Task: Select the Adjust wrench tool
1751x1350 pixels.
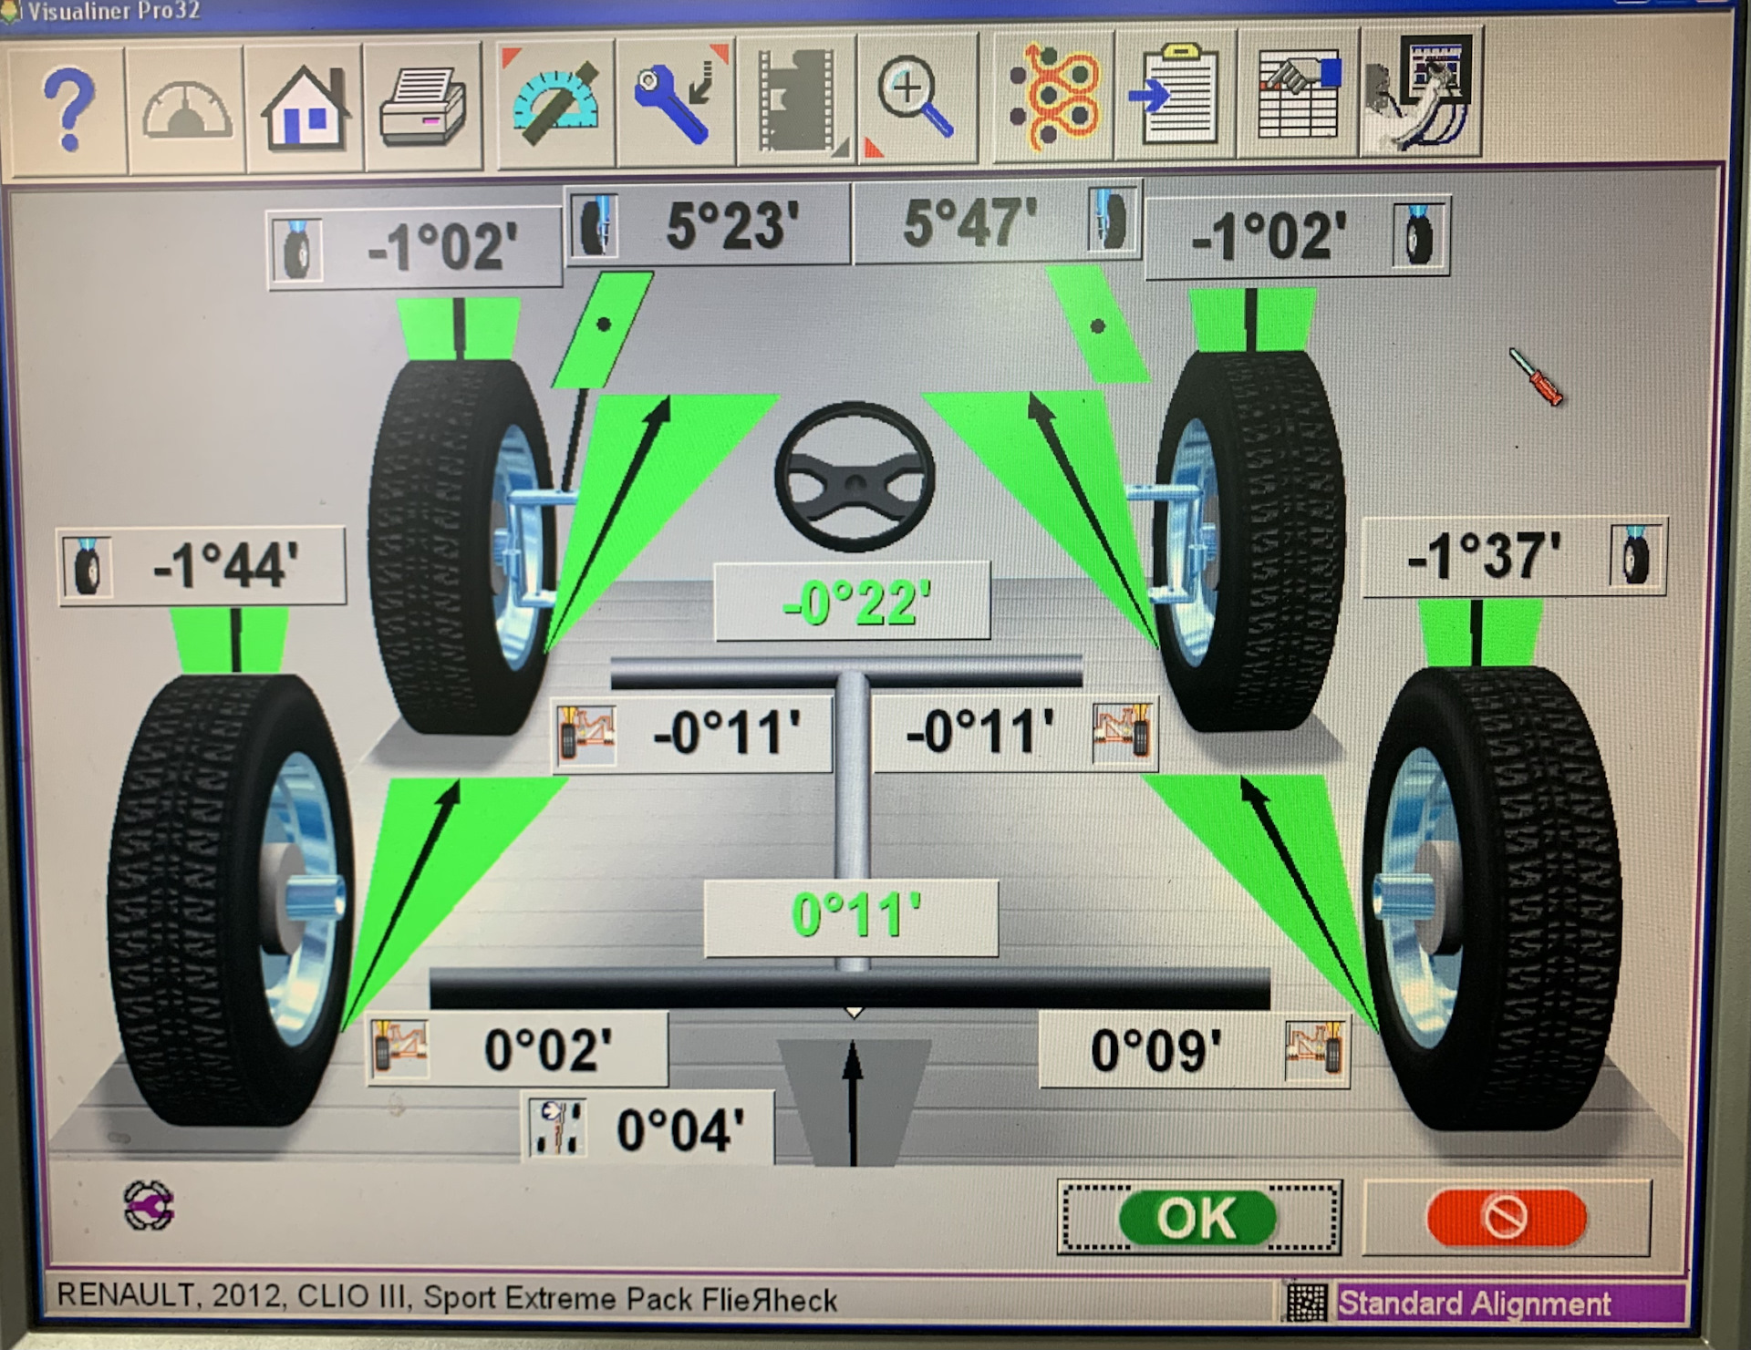Action: 675,104
